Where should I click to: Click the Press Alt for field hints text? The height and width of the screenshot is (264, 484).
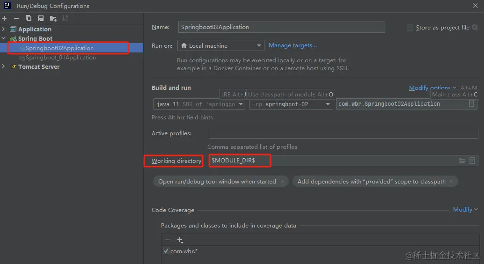(x=182, y=117)
